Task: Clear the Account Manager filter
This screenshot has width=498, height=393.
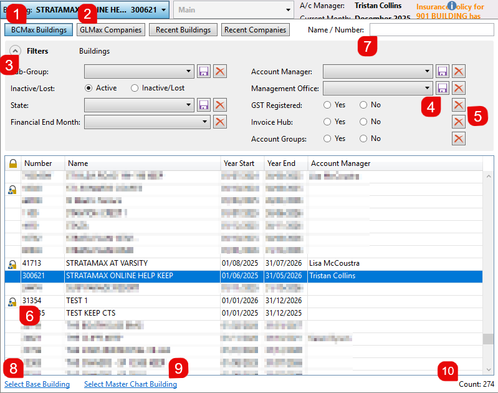Action: point(459,71)
